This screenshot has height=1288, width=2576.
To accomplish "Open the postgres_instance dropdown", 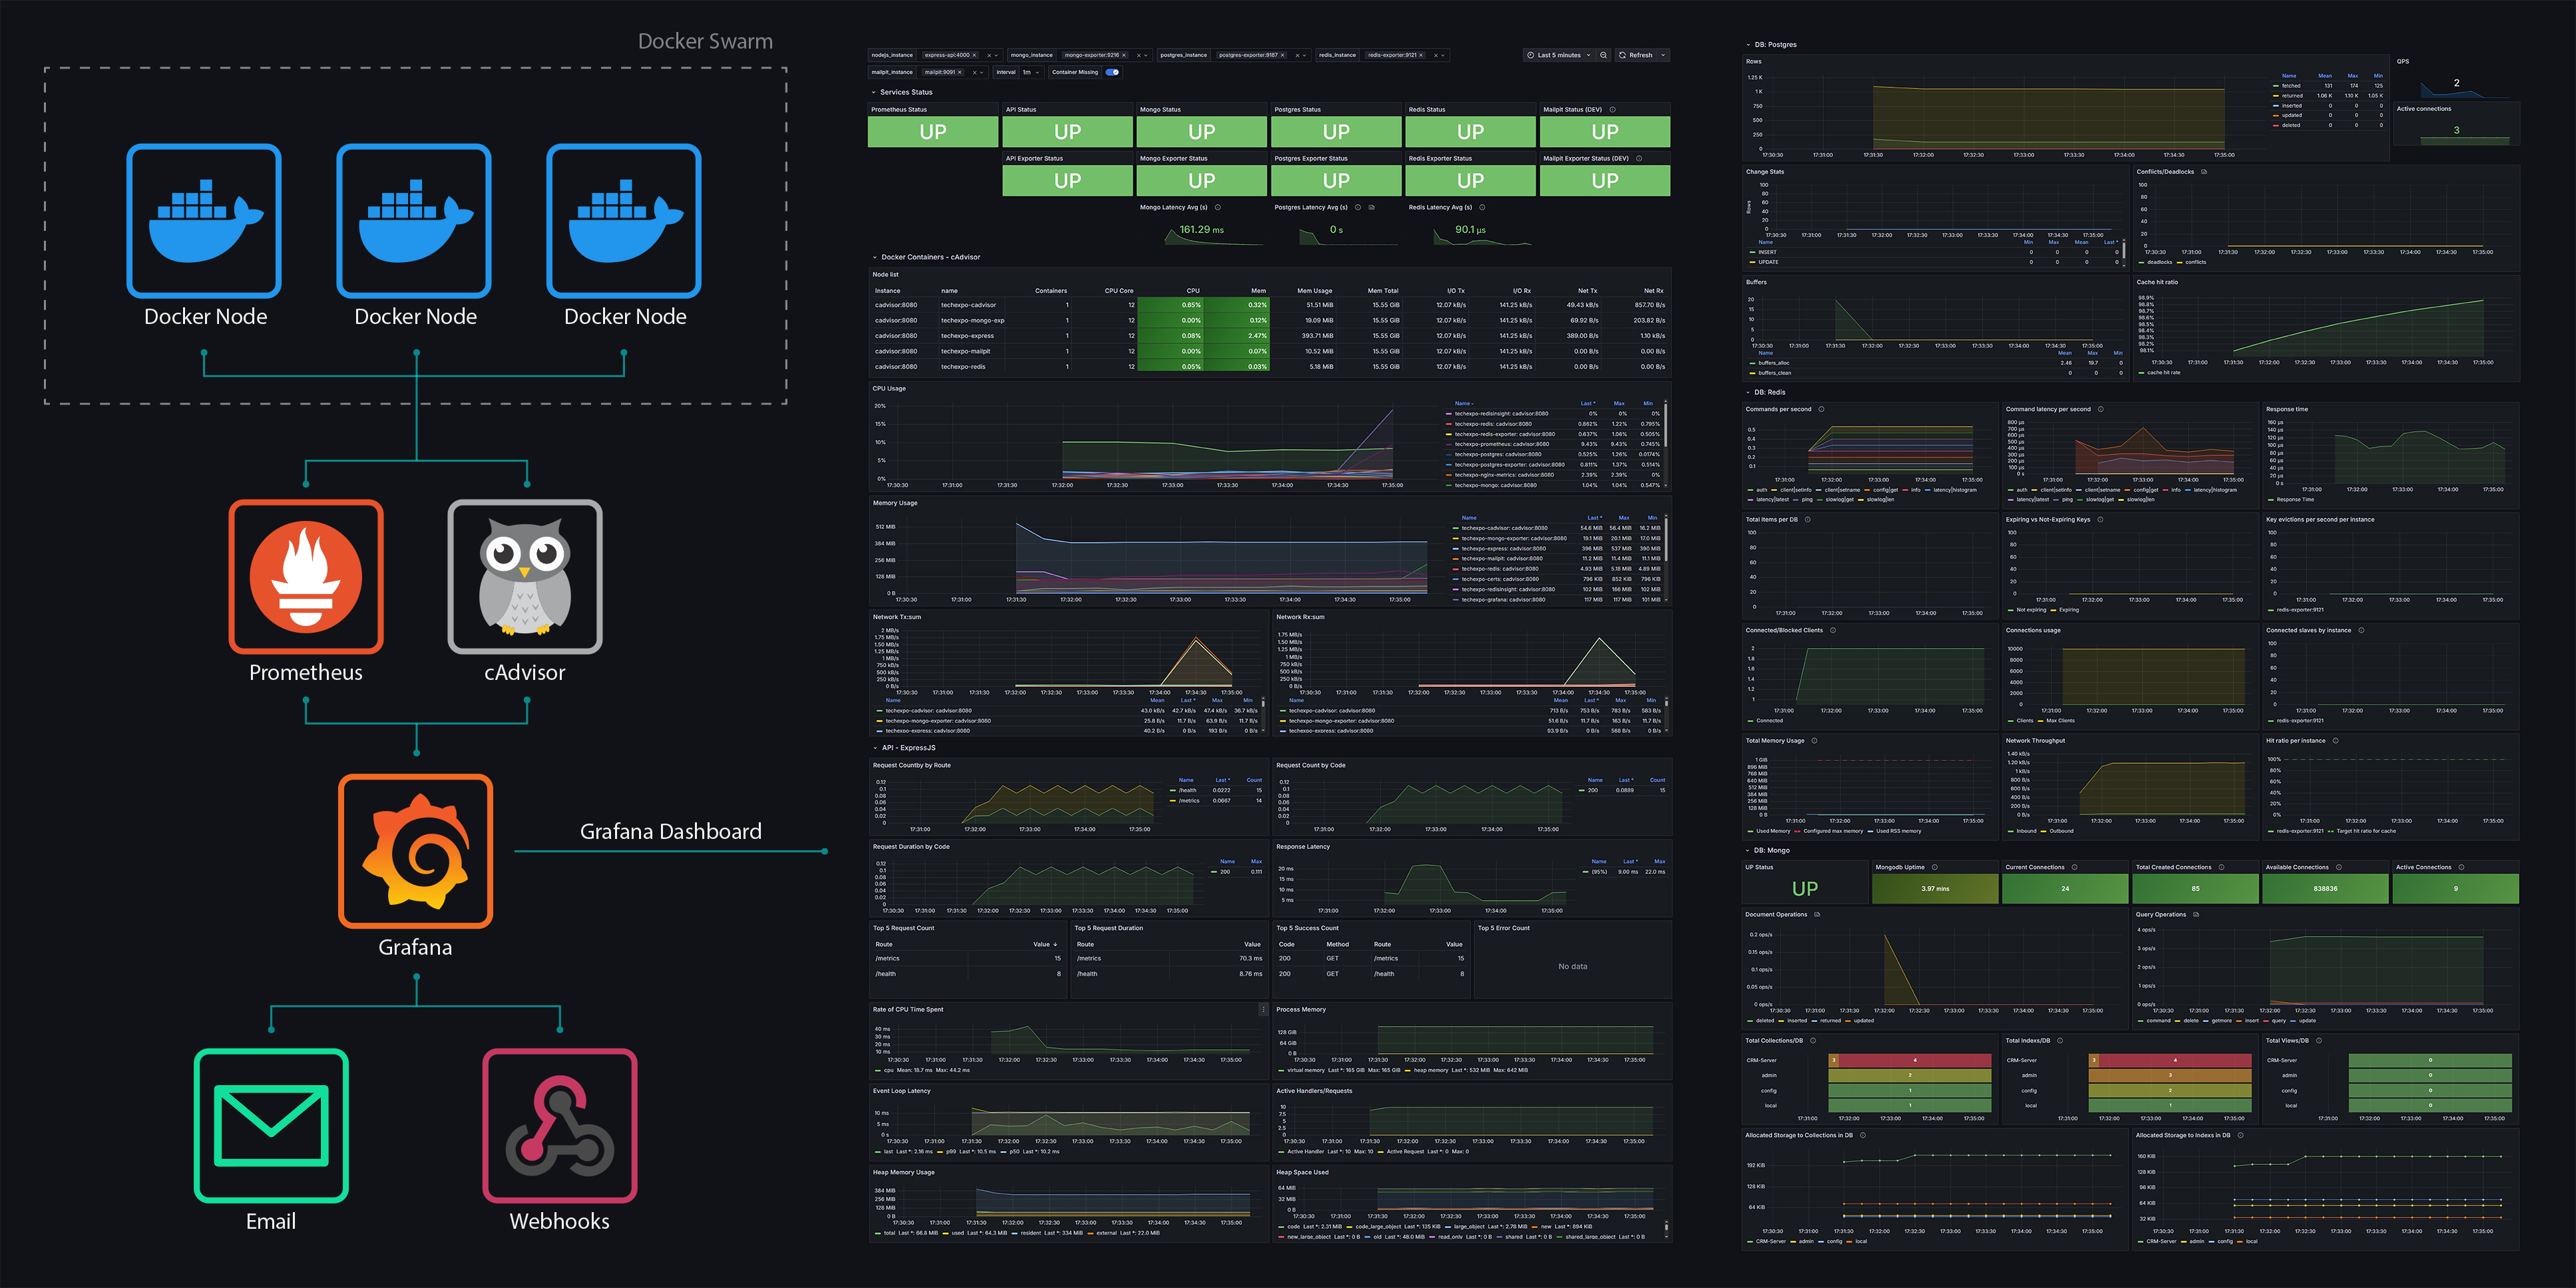I will pyautogui.click(x=1305, y=55).
